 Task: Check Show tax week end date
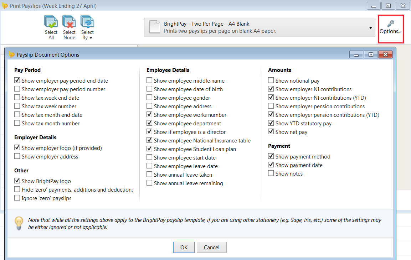pos(17,98)
